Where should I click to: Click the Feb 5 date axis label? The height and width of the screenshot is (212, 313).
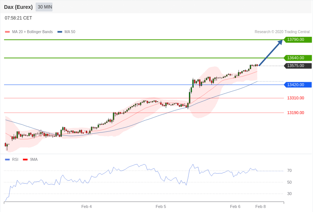coord(161,206)
